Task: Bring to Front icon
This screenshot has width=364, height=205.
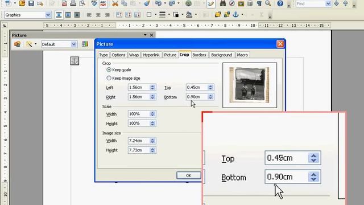Action: click(x=217, y=15)
